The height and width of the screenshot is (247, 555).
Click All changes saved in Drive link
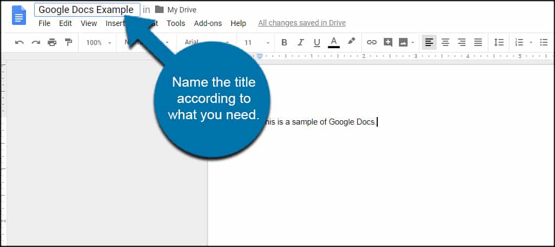[x=302, y=23]
